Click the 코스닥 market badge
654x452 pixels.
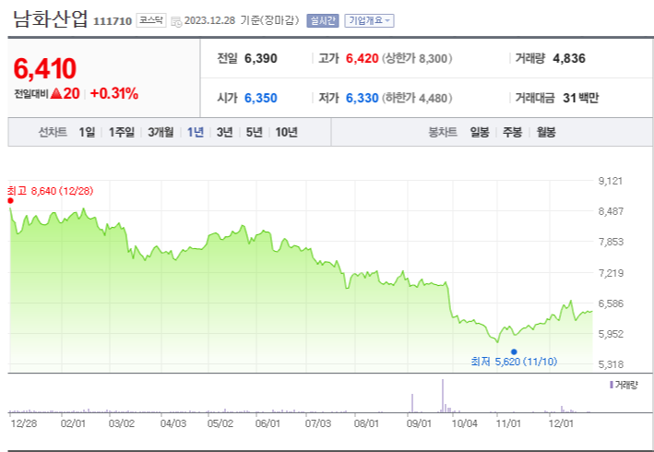[151, 20]
